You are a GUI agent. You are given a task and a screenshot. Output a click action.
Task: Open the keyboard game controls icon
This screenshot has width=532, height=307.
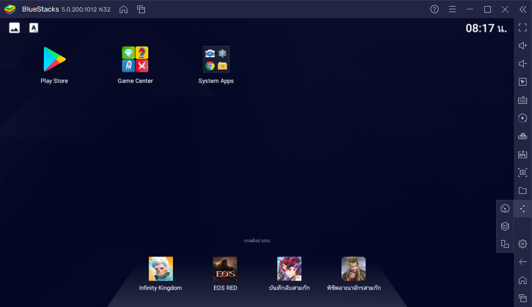(x=523, y=100)
